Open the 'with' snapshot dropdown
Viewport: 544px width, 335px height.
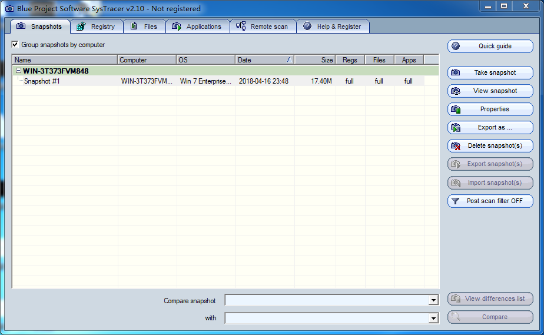[433, 318]
